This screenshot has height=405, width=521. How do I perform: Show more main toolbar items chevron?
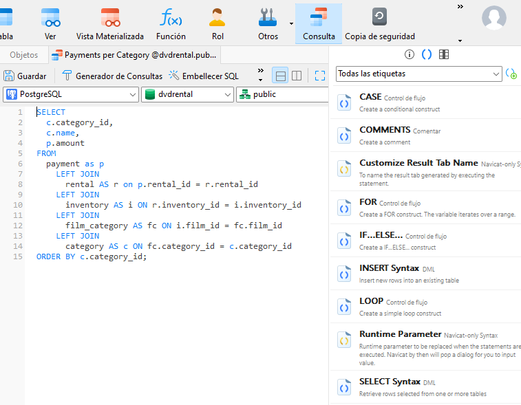point(460,7)
